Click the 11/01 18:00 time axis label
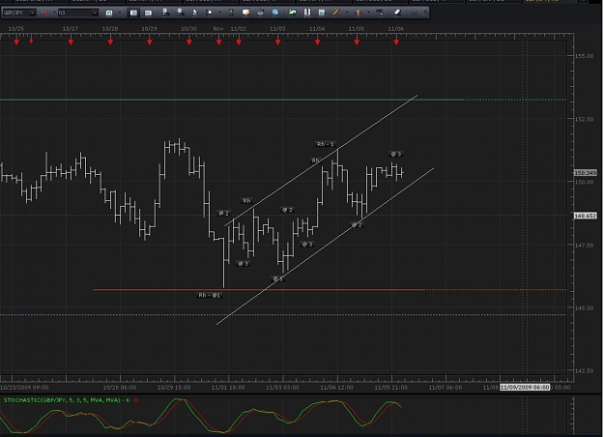This screenshot has width=604, height=437. [228, 388]
